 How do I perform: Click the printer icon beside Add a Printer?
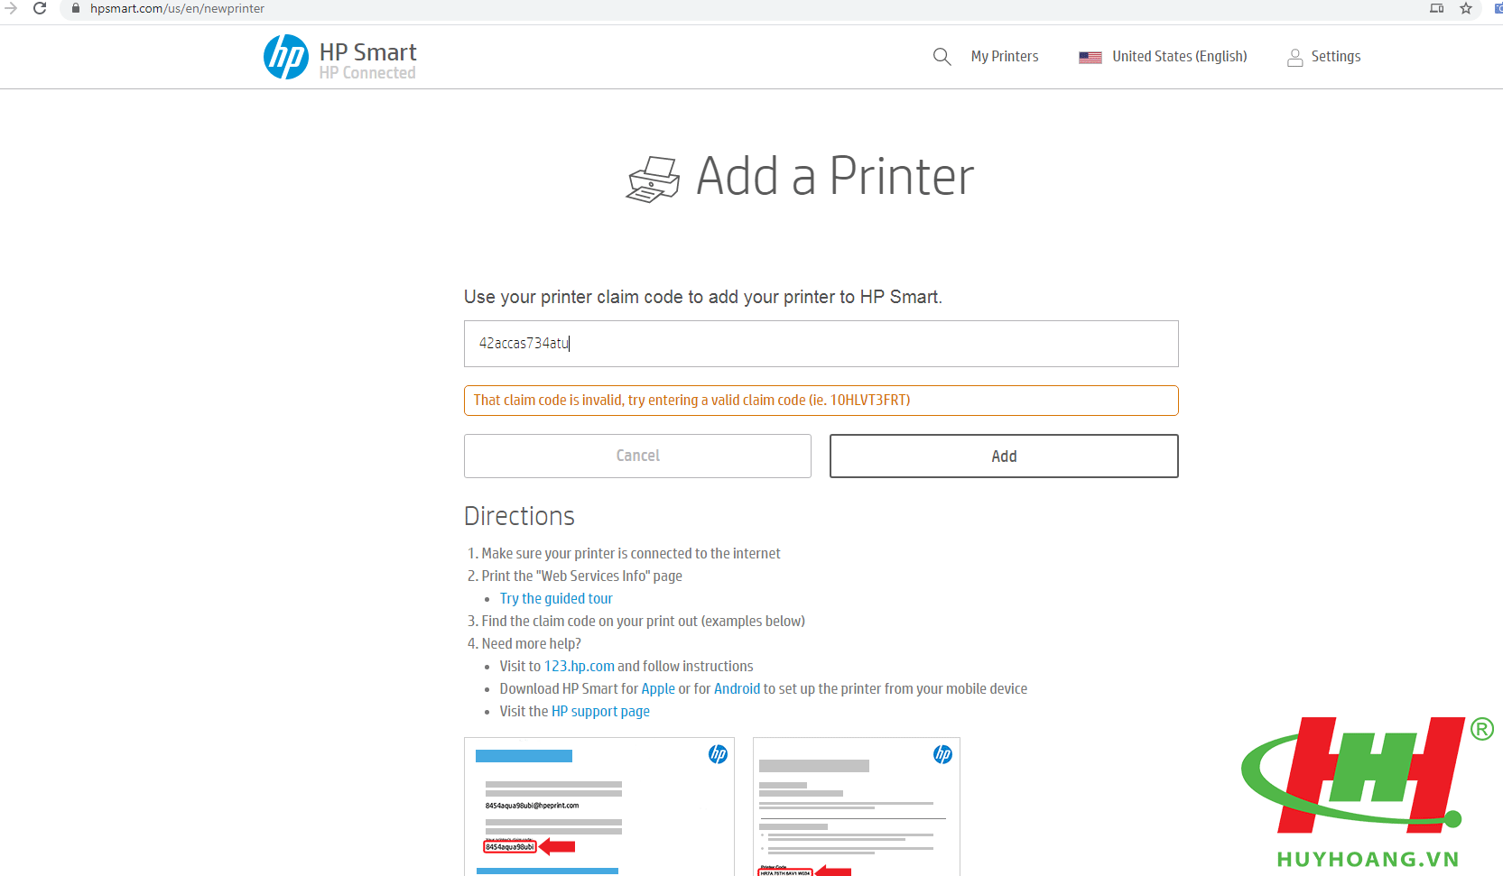[x=653, y=179]
